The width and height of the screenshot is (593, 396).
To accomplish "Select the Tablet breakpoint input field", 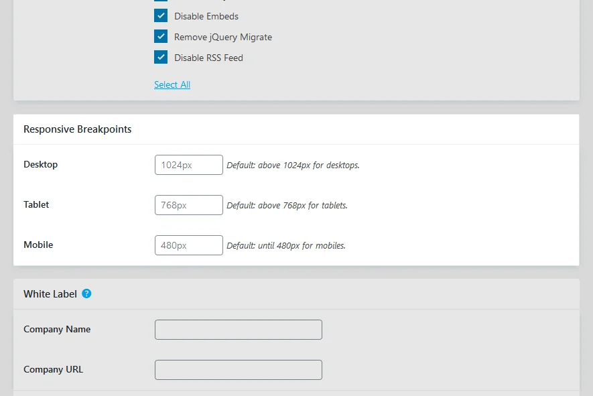I will [x=188, y=205].
